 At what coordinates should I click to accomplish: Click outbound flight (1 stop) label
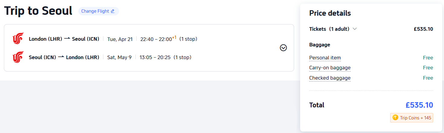188,39
